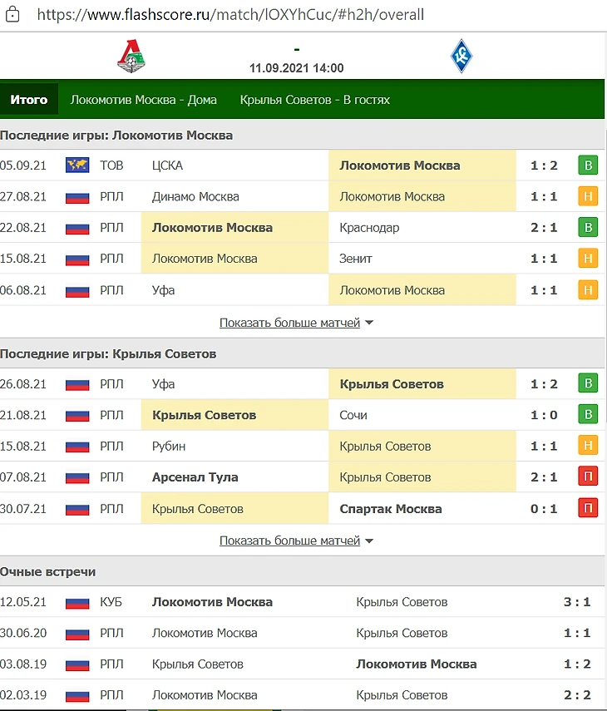Image resolution: width=607 pixels, height=711 pixels.
Task: Click the flashscore URL in the address bar
Action: (x=230, y=14)
